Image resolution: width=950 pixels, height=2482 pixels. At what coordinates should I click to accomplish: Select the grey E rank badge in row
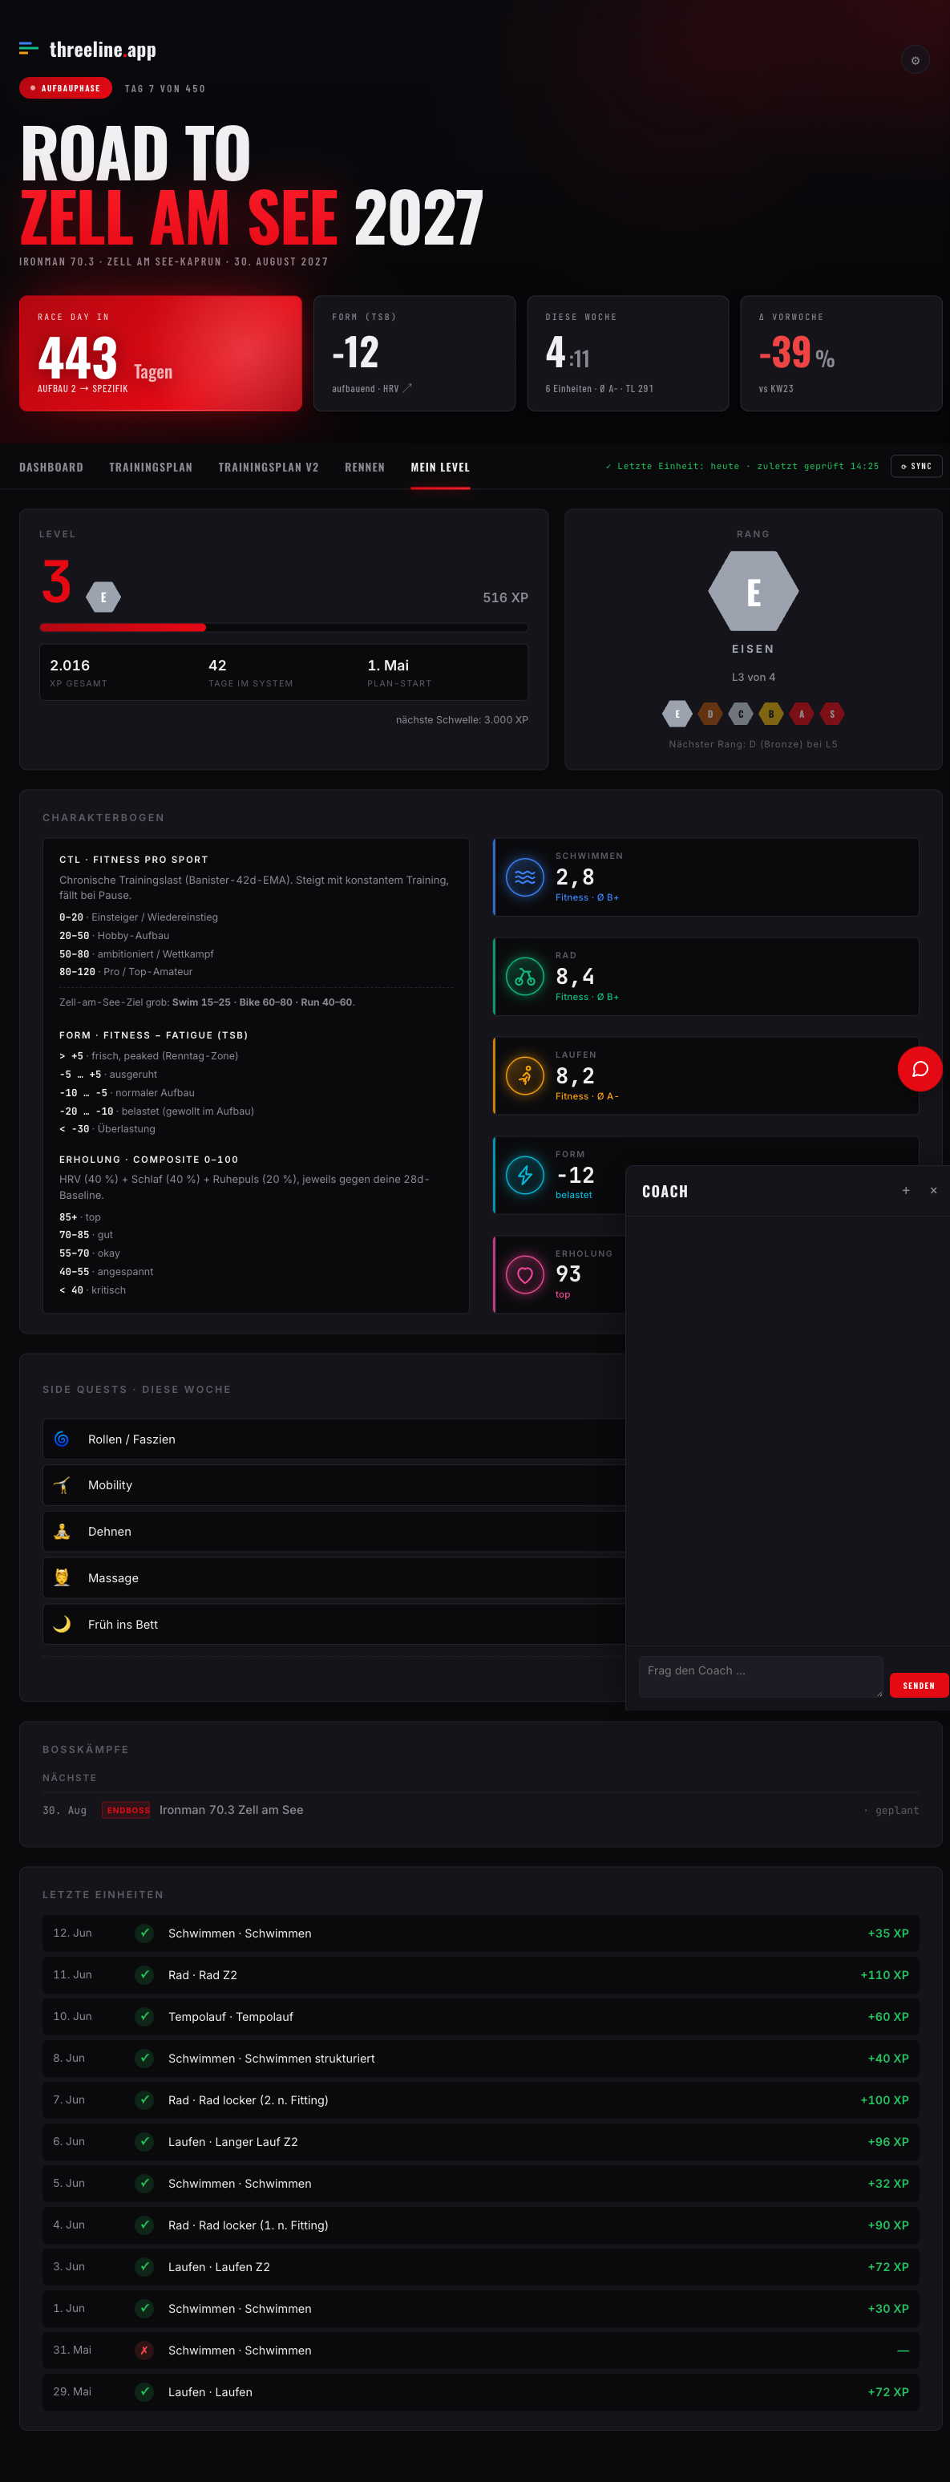(677, 714)
